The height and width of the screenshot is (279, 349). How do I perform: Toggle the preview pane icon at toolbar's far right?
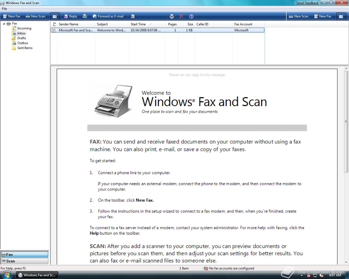[341, 16]
